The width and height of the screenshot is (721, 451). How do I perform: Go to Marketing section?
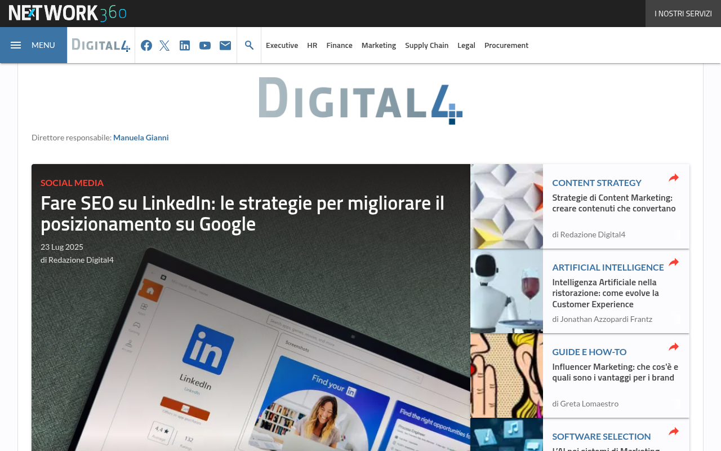click(x=379, y=45)
